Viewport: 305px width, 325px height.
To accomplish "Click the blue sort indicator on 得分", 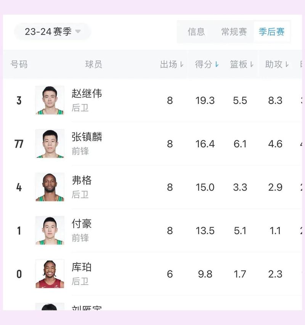I will [x=217, y=65].
